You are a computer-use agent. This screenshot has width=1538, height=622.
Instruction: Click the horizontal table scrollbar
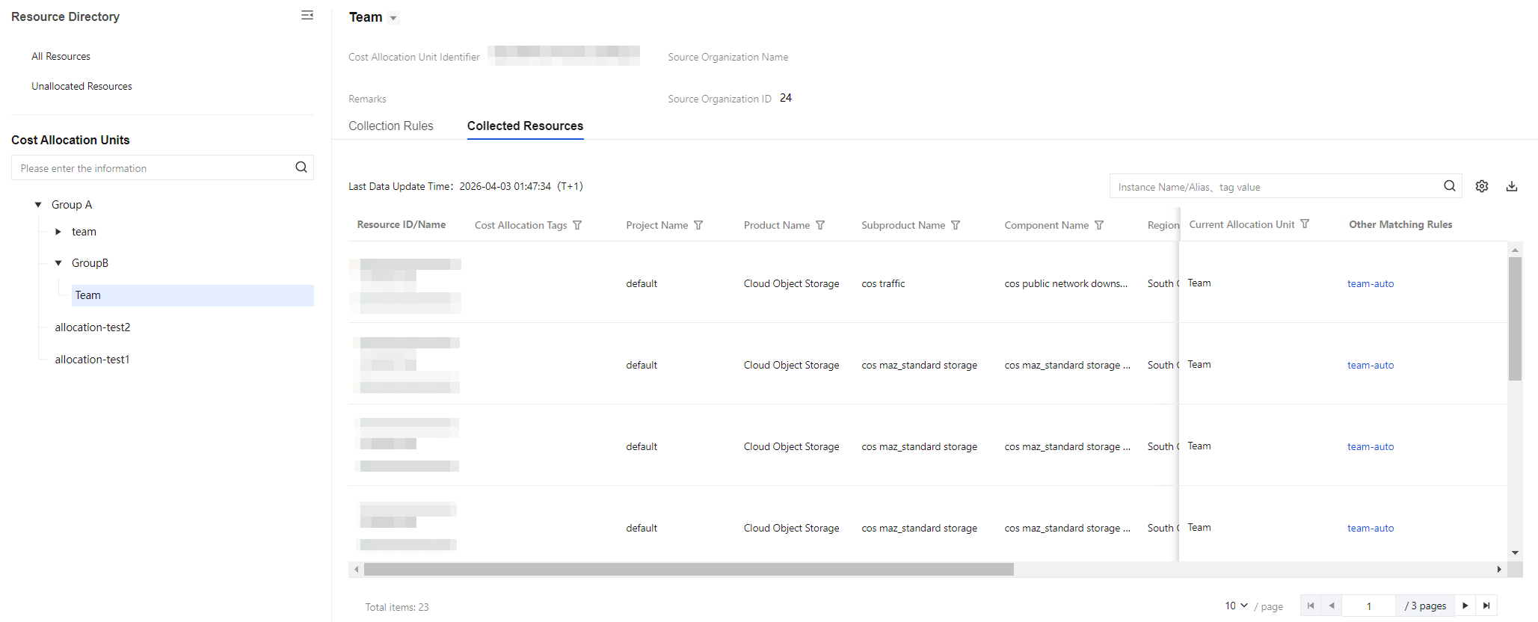pyautogui.click(x=688, y=570)
